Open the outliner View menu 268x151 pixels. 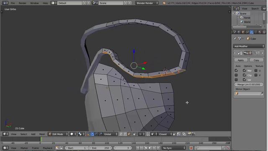(x=245, y=8)
